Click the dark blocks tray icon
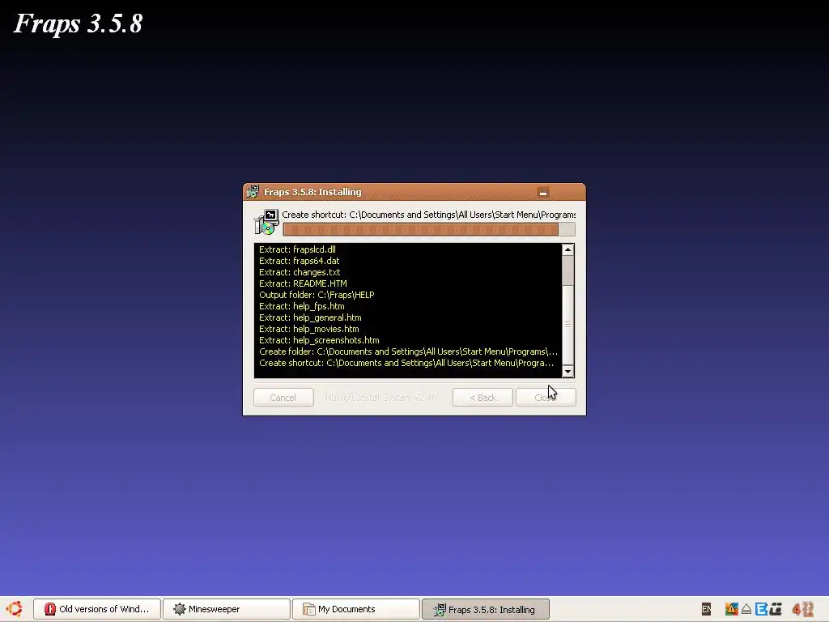The height and width of the screenshot is (622, 829). [776, 609]
